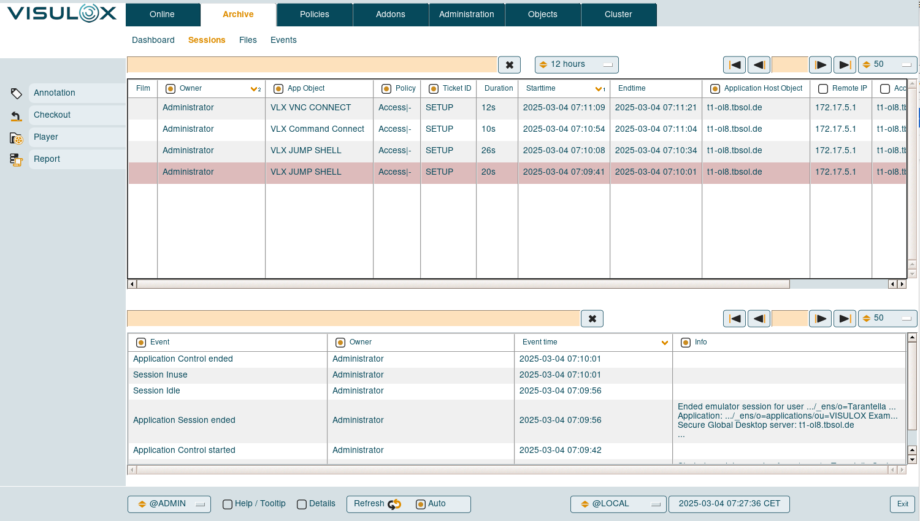Switch to the Policies tab
This screenshot has height=521, width=920.
coord(315,15)
